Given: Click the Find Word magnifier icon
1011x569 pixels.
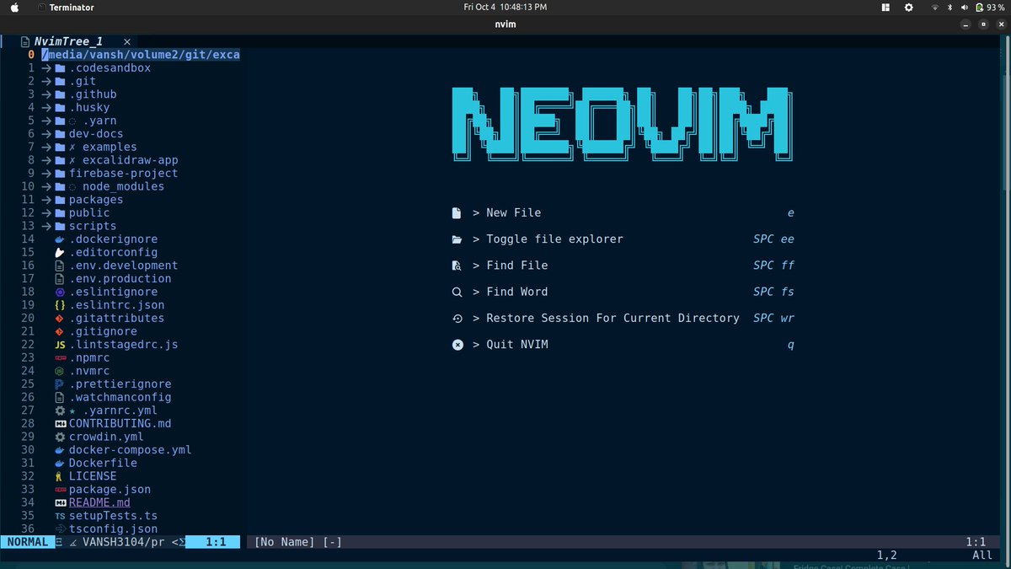Looking at the screenshot, I should (x=457, y=293).
